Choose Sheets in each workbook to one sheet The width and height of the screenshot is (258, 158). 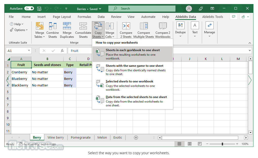coord(132,54)
